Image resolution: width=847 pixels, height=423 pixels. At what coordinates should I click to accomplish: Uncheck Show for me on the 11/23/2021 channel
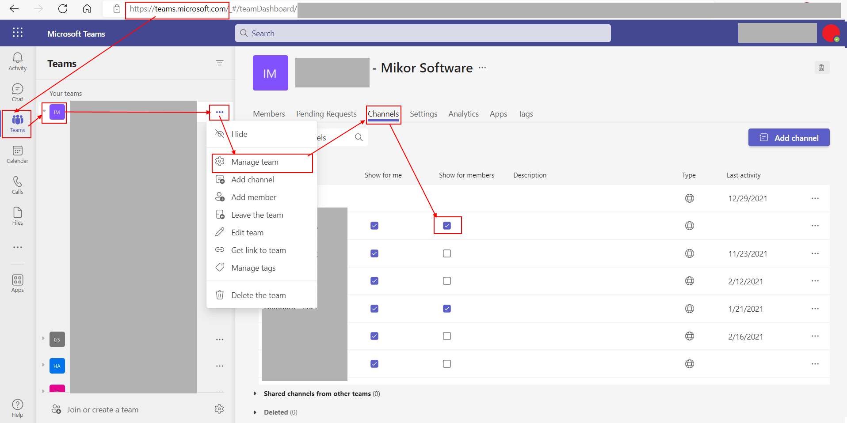pos(374,253)
